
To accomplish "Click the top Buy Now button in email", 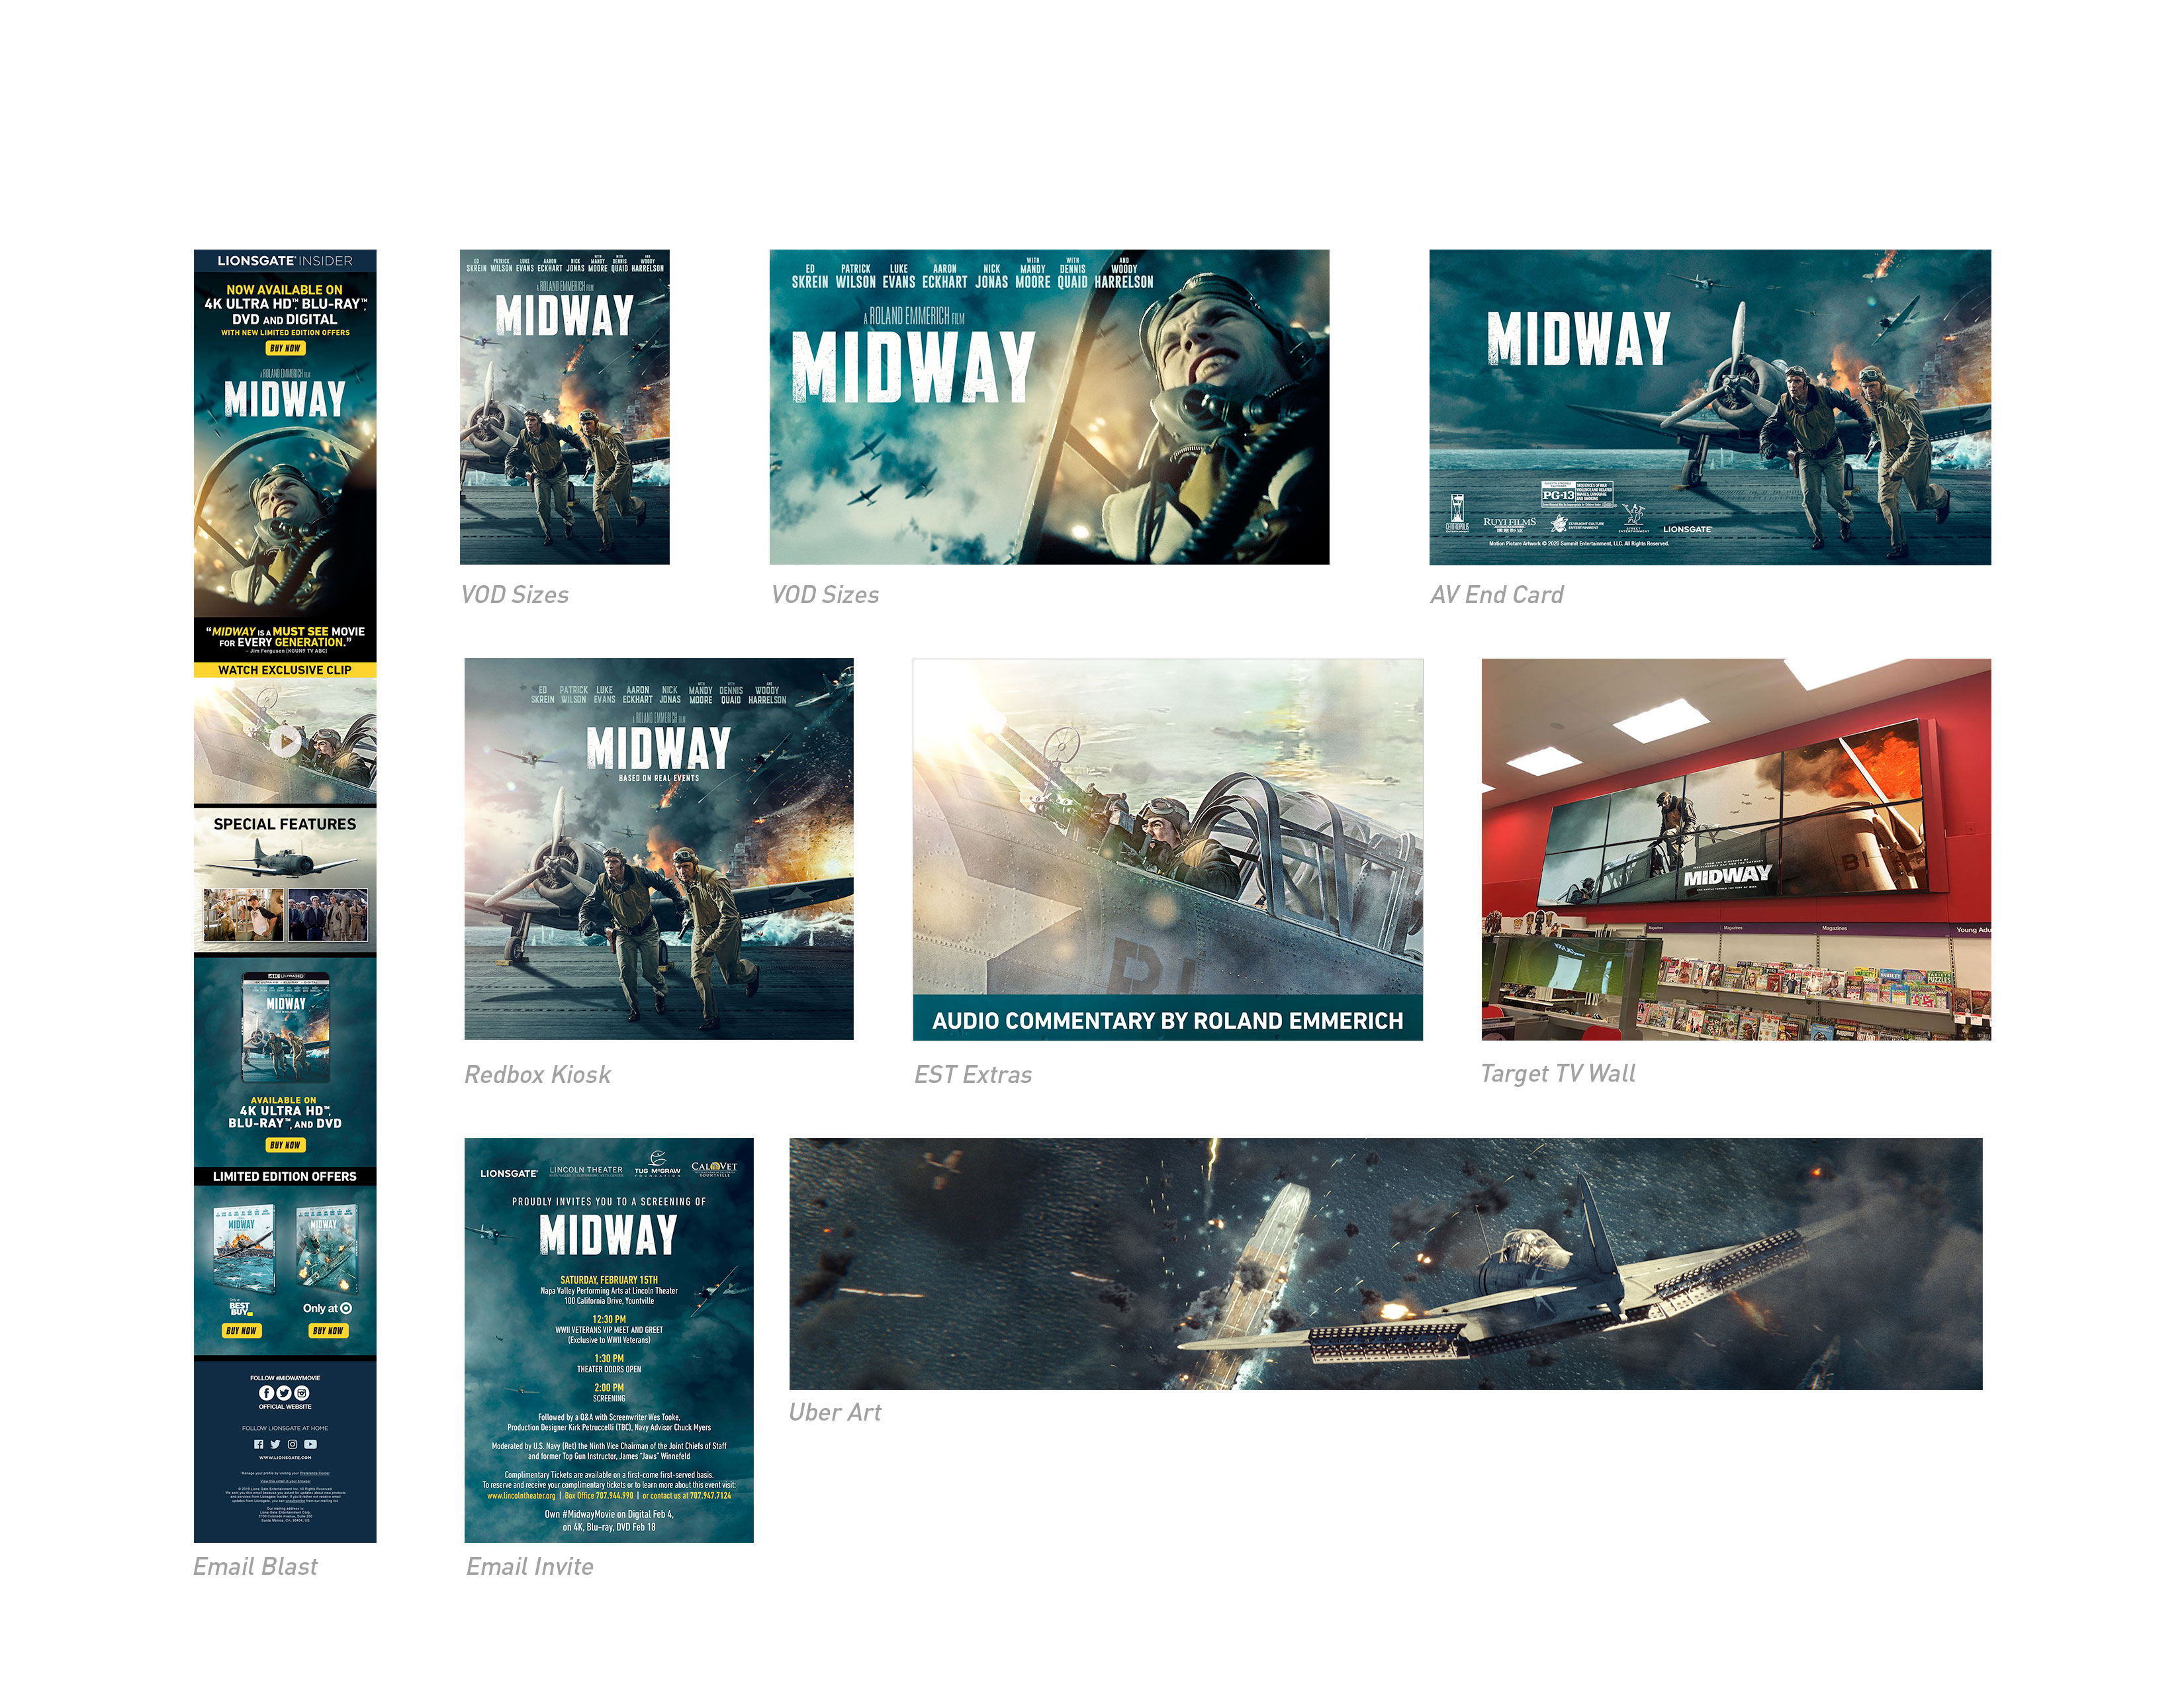I will click(285, 348).
